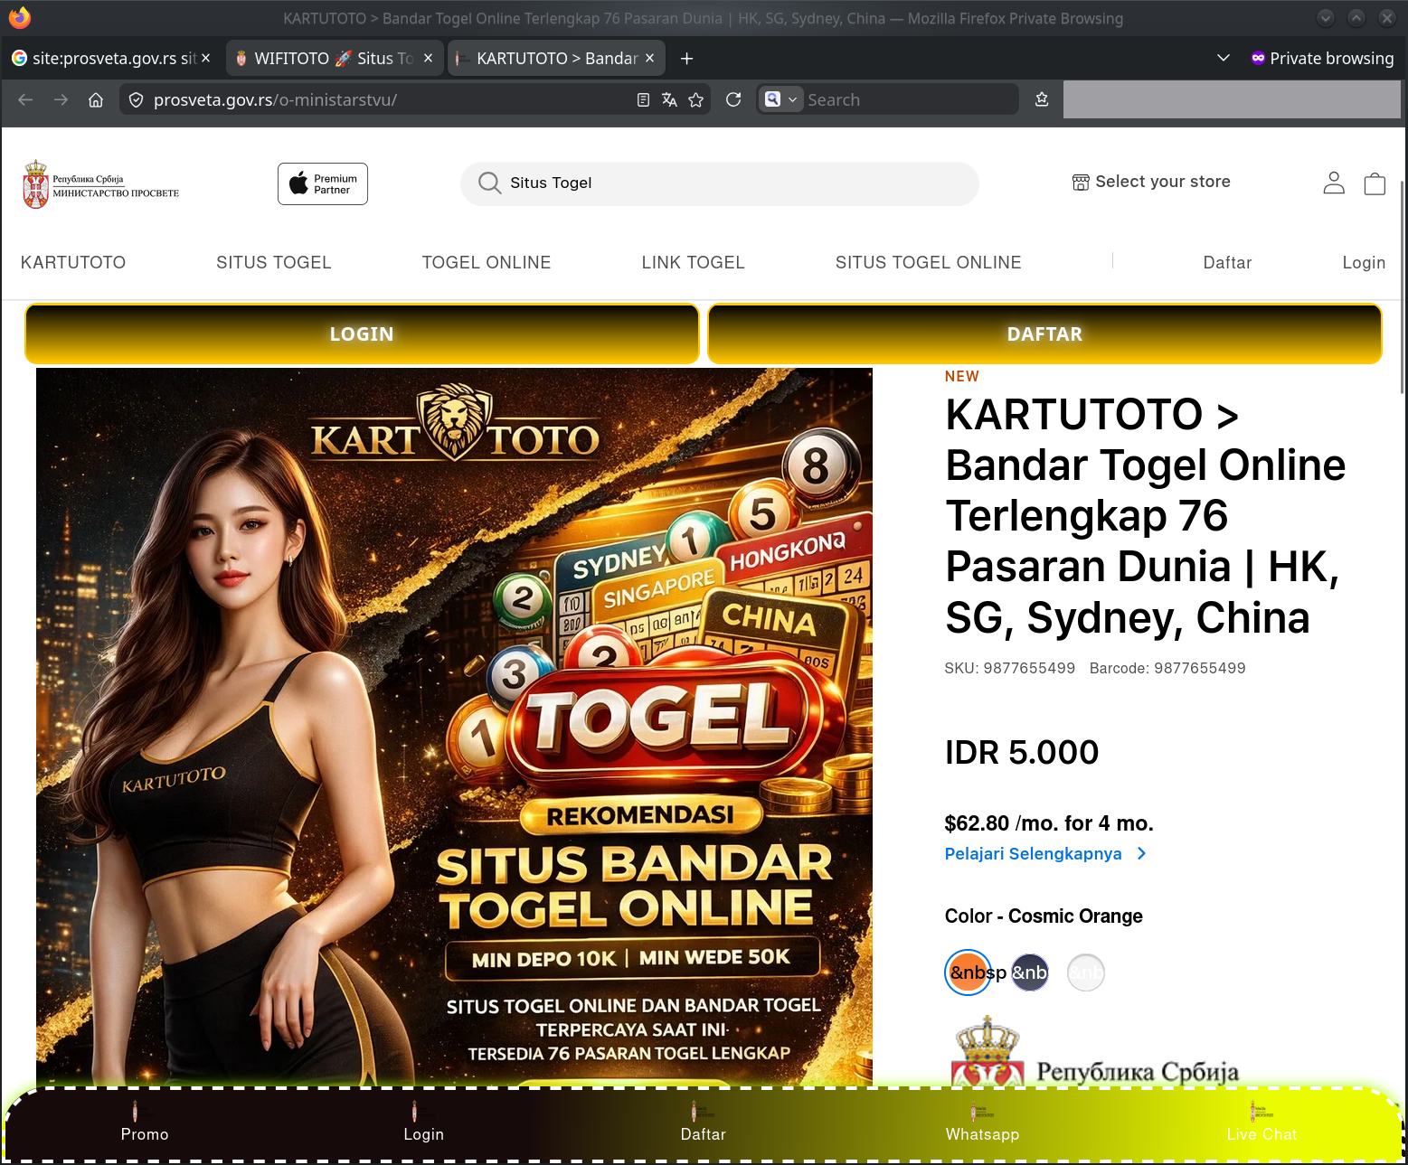Reload the current page
The image size is (1408, 1165).
[x=733, y=99]
